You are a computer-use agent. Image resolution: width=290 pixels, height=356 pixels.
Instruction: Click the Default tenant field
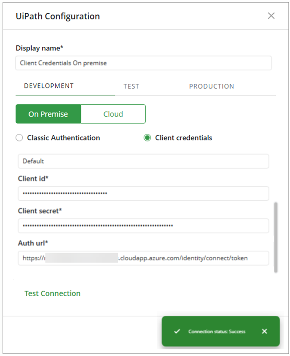click(143, 161)
